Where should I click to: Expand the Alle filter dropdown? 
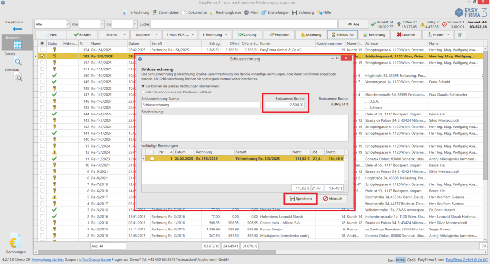[x=67, y=24]
